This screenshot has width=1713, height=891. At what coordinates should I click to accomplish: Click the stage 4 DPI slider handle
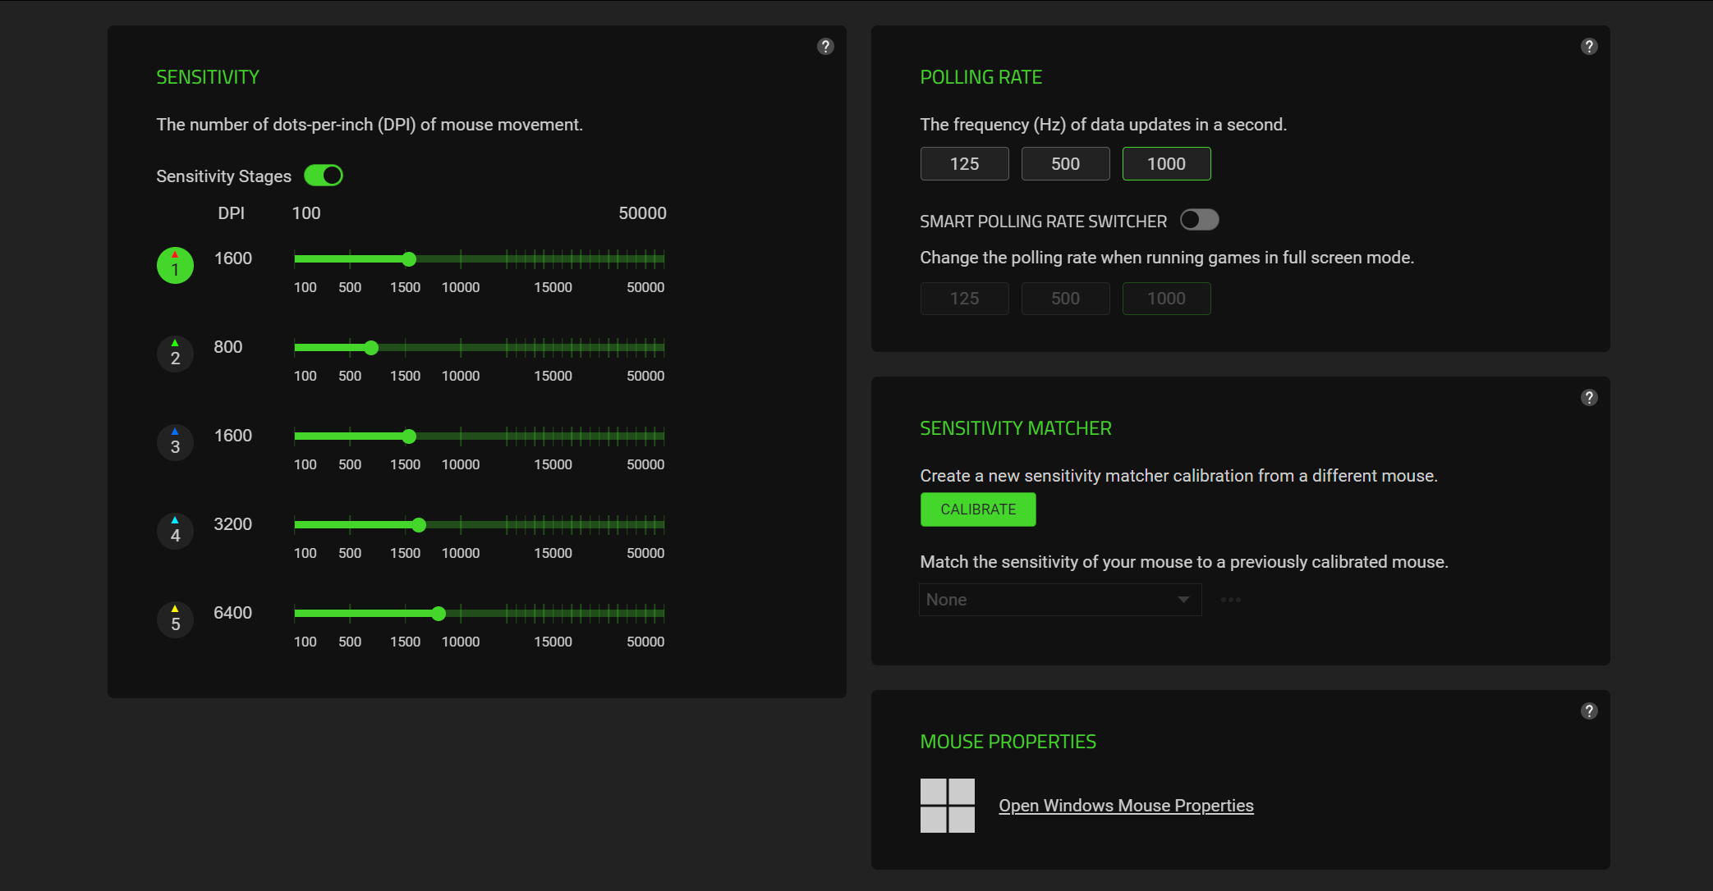419,525
